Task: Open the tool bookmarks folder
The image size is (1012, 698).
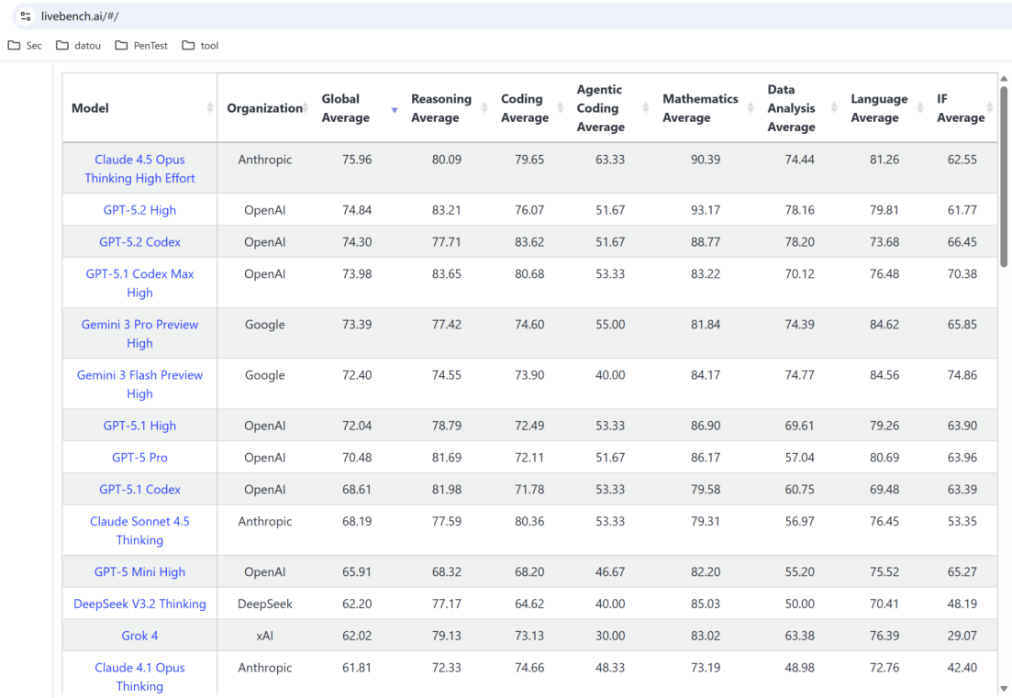Action: pos(200,45)
